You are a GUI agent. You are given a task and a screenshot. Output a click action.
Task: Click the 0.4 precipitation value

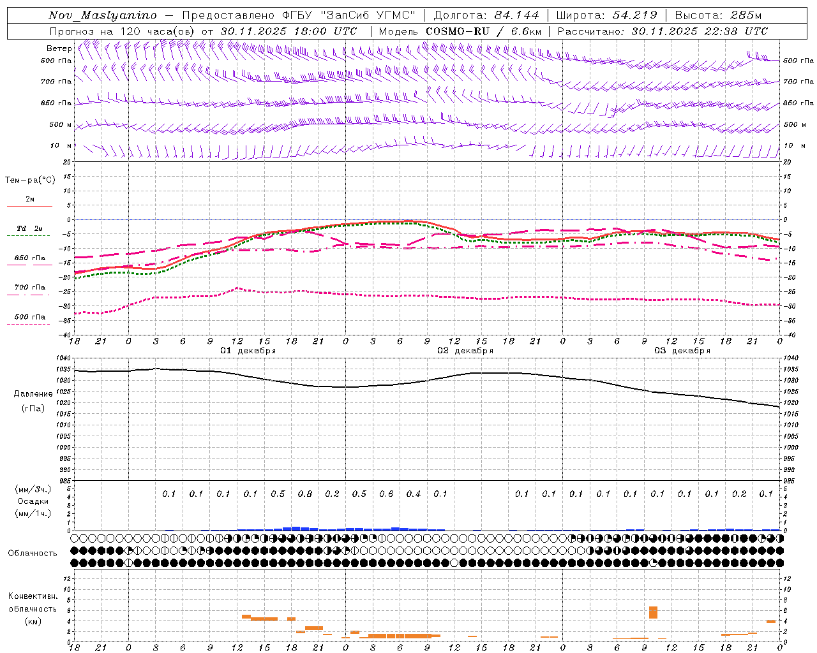[414, 494]
